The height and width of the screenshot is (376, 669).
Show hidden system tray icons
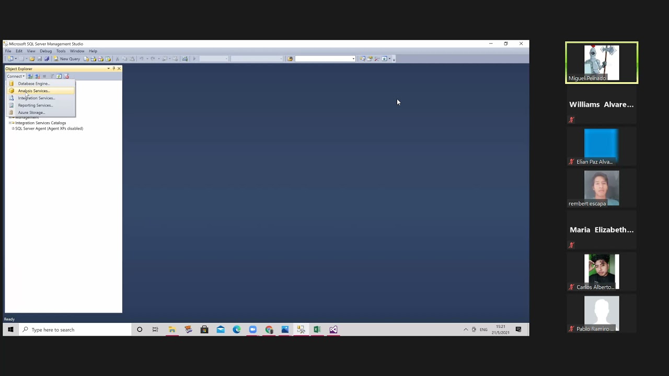(x=466, y=330)
